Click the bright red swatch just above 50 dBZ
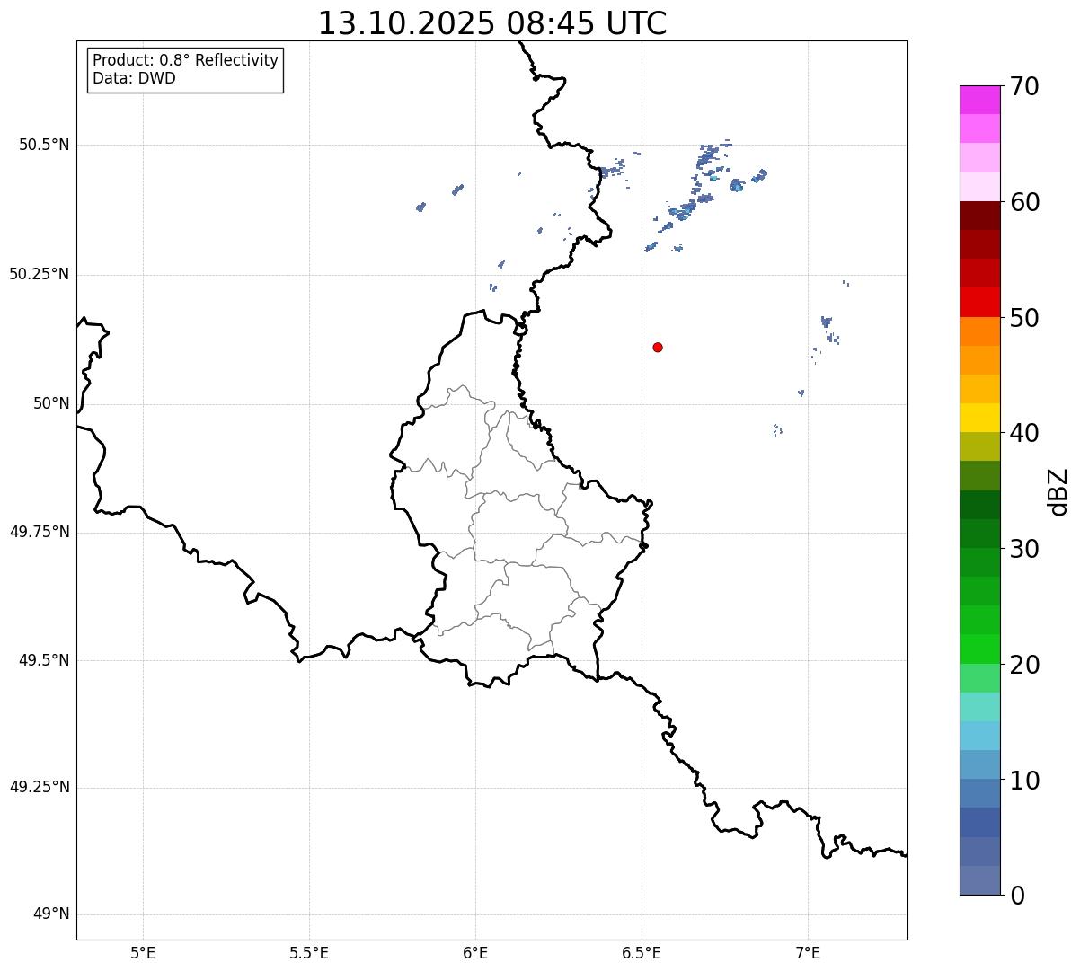The width and height of the screenshot is (1080, 971). 980,303
